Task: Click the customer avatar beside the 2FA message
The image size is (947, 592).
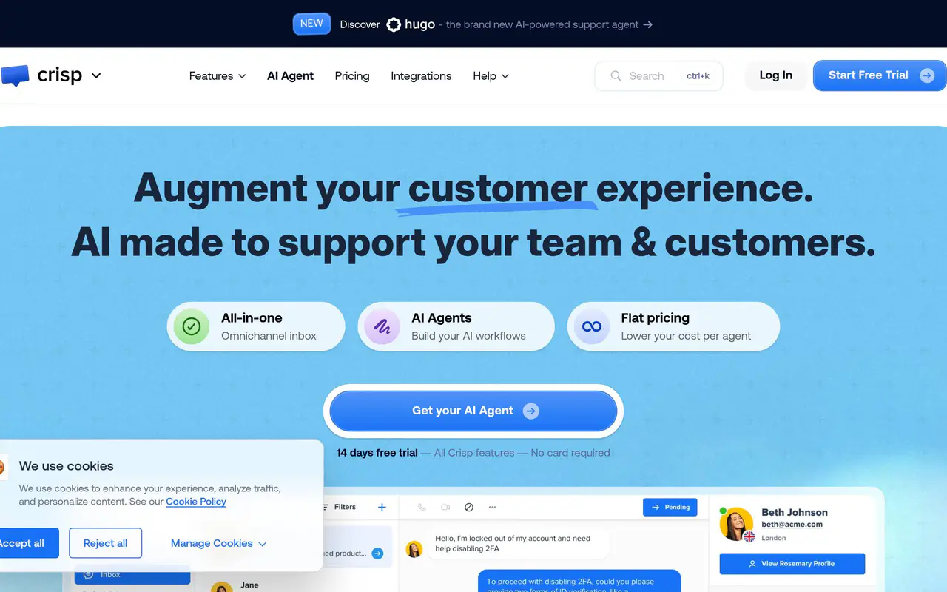Action: (x=414, y=549)
